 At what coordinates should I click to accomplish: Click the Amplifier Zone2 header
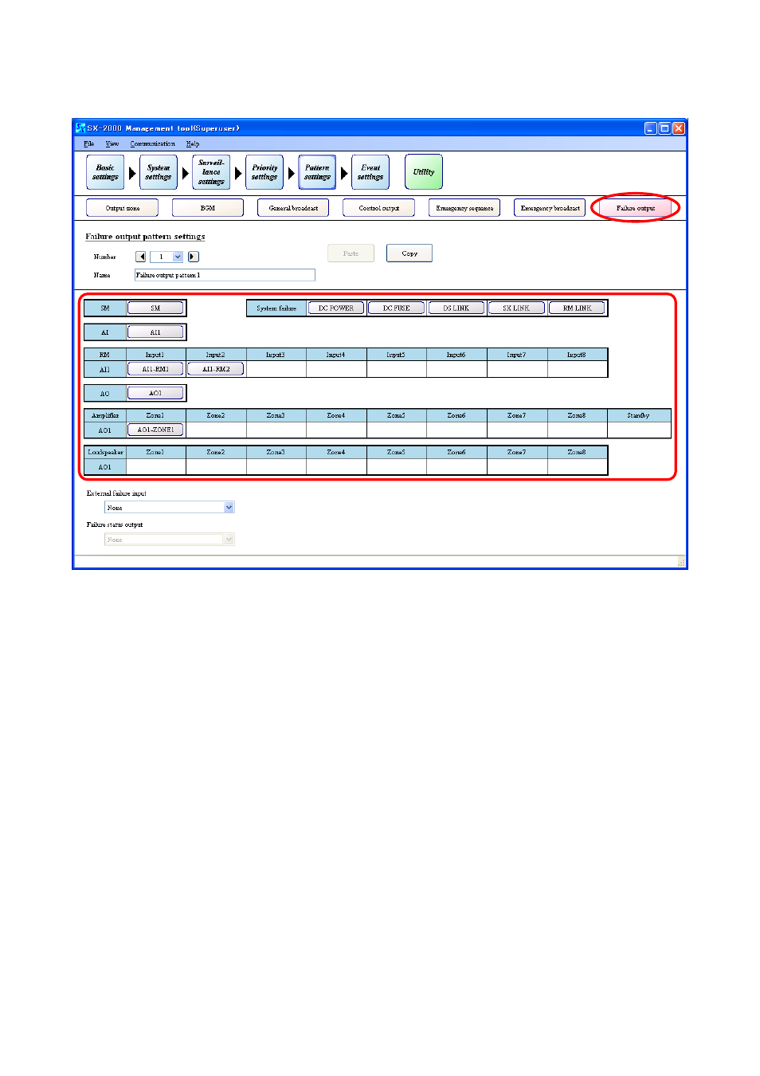[x=216, y=415]
